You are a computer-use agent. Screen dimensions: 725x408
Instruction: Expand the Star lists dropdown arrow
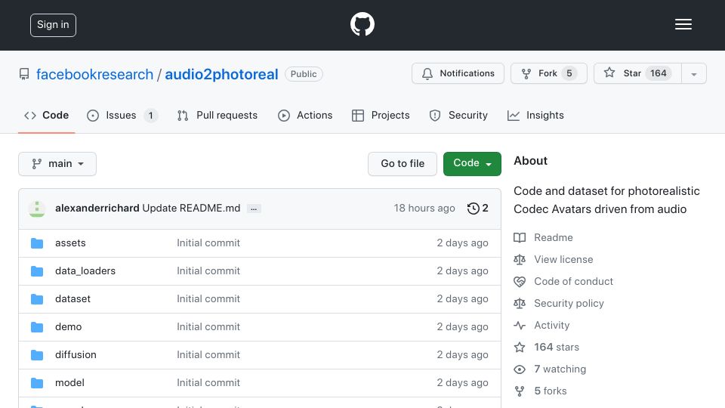coord(694,74)
